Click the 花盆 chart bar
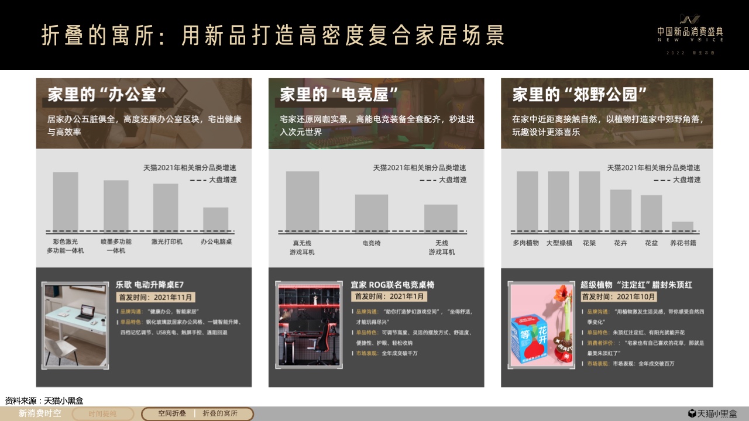This screenshot has width=749, height=421. [x=651, y=213]
